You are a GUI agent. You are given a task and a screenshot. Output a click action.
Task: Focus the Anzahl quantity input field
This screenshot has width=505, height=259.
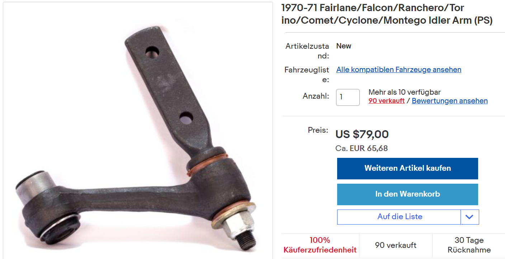point(348,97)
